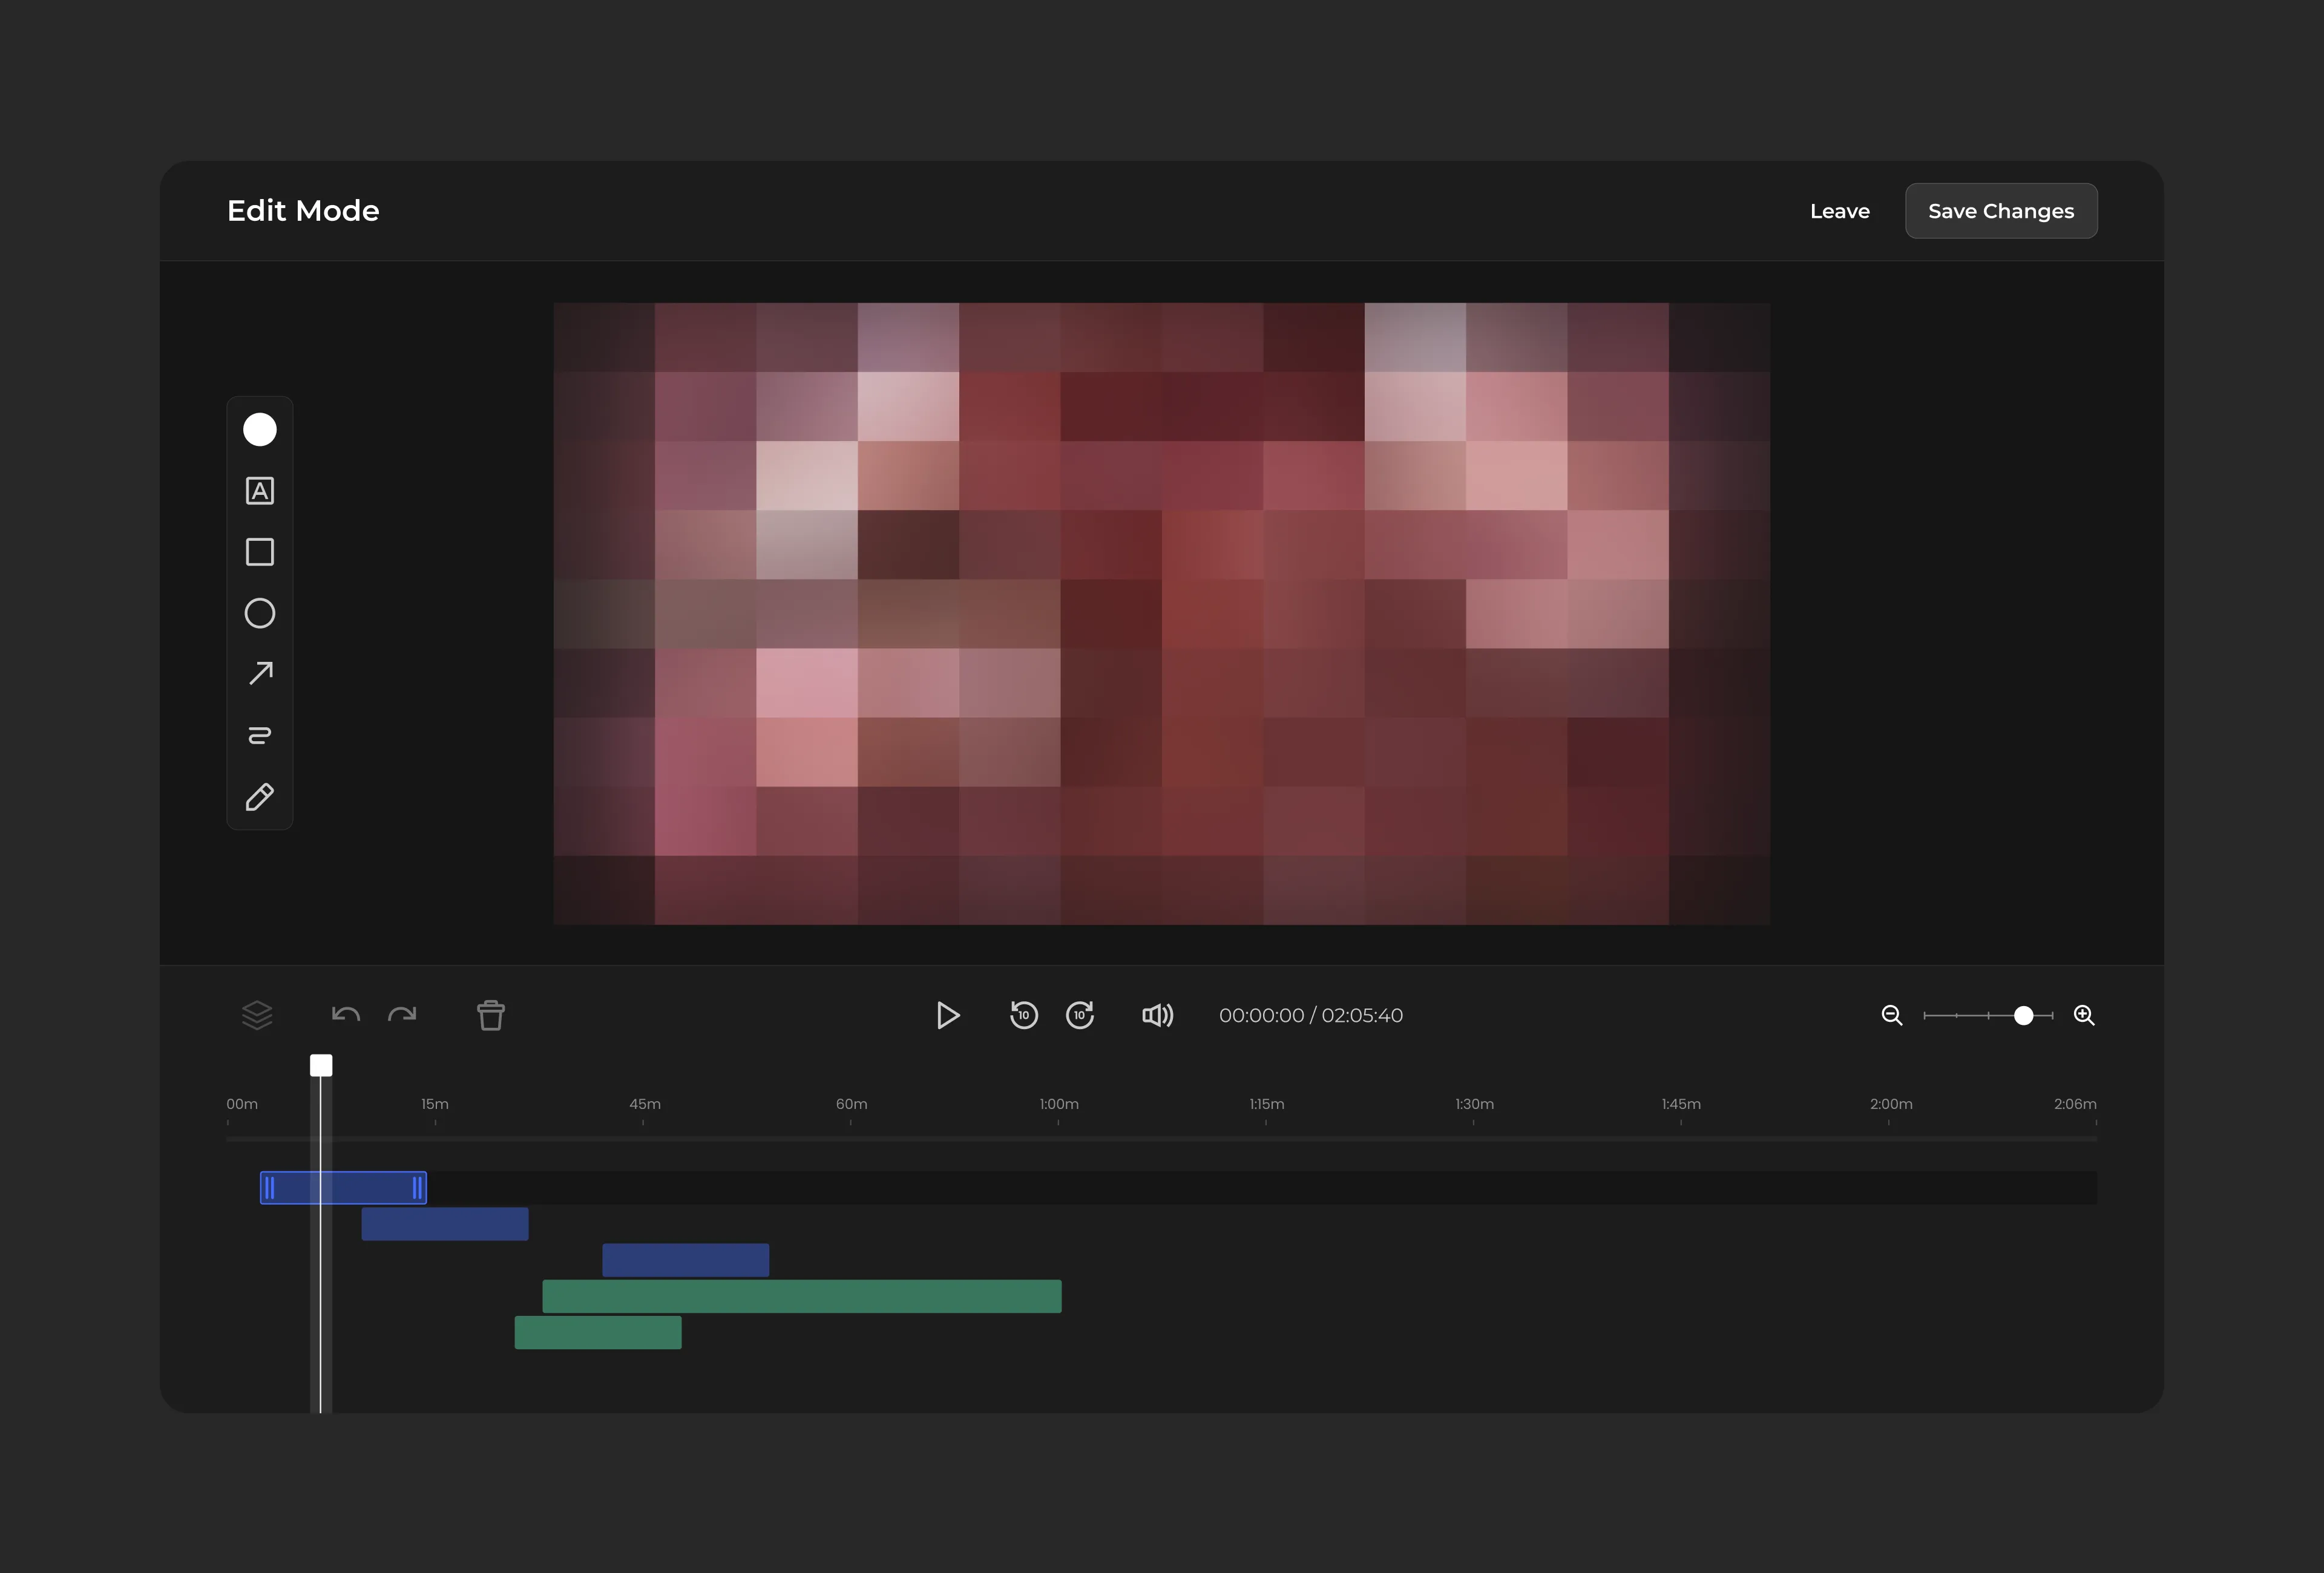Viewport: 2324px width, 1573px height.
Task: Skip forward 10 seconds
Action: tap(1080, 1015)
